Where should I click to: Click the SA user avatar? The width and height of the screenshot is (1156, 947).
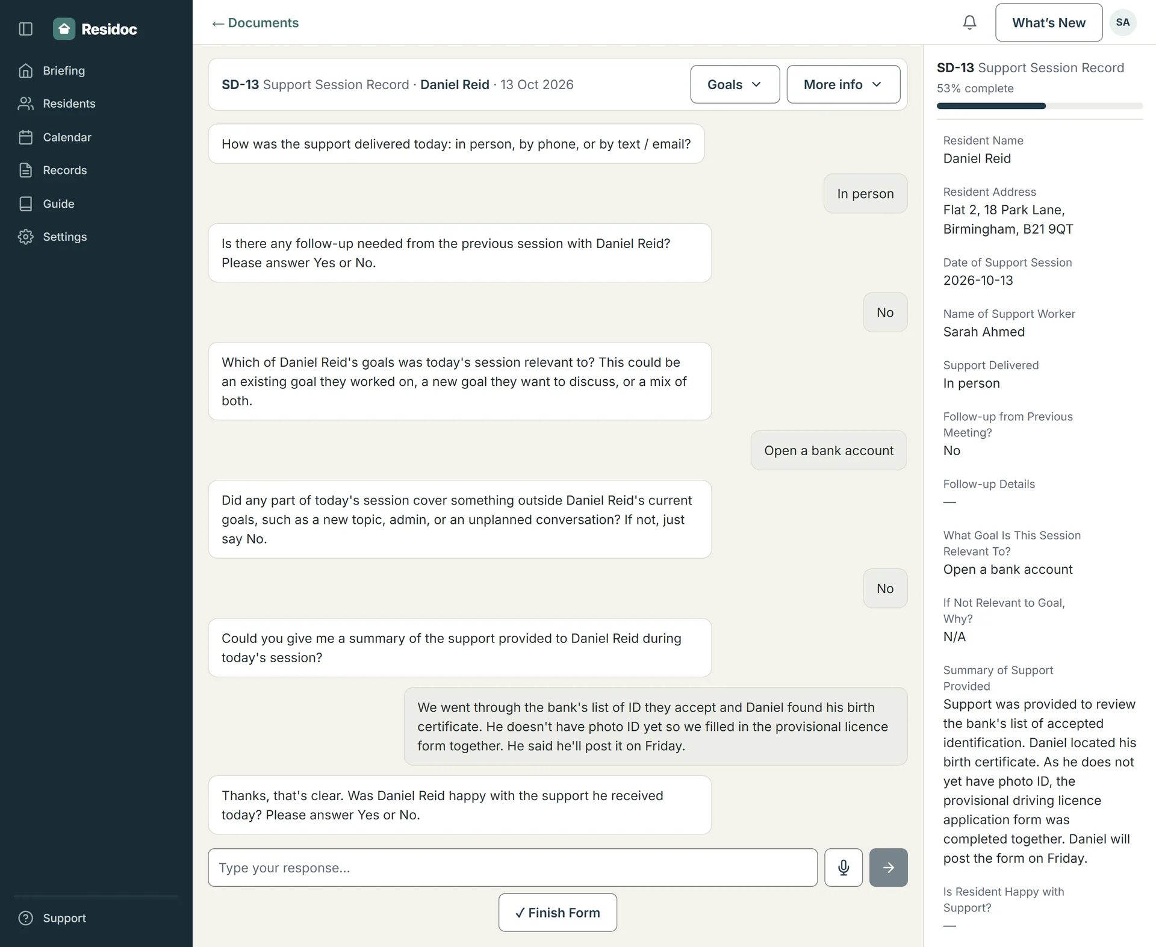(1123, 22)
